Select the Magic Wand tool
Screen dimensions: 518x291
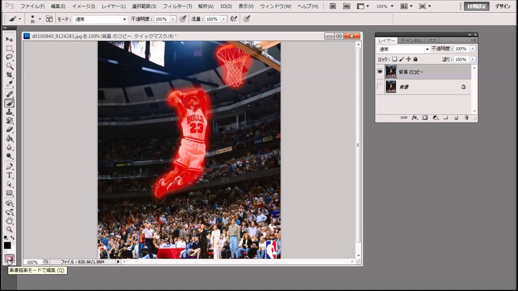pyautogui.click(x=9, y=66)
